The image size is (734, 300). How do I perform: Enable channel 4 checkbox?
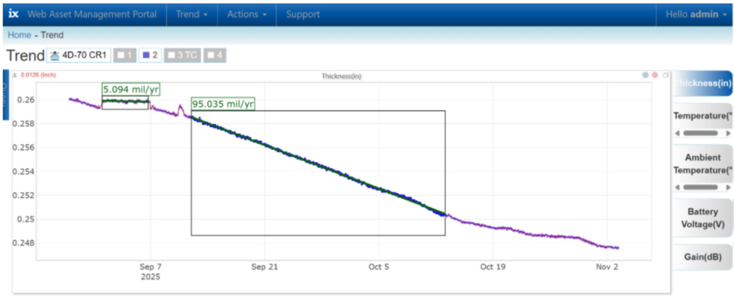(x=211, y=55)
